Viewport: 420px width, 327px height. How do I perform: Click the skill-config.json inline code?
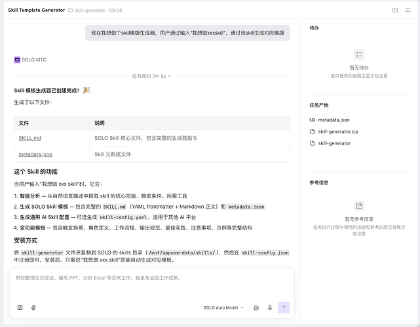[x=265, y=252]
